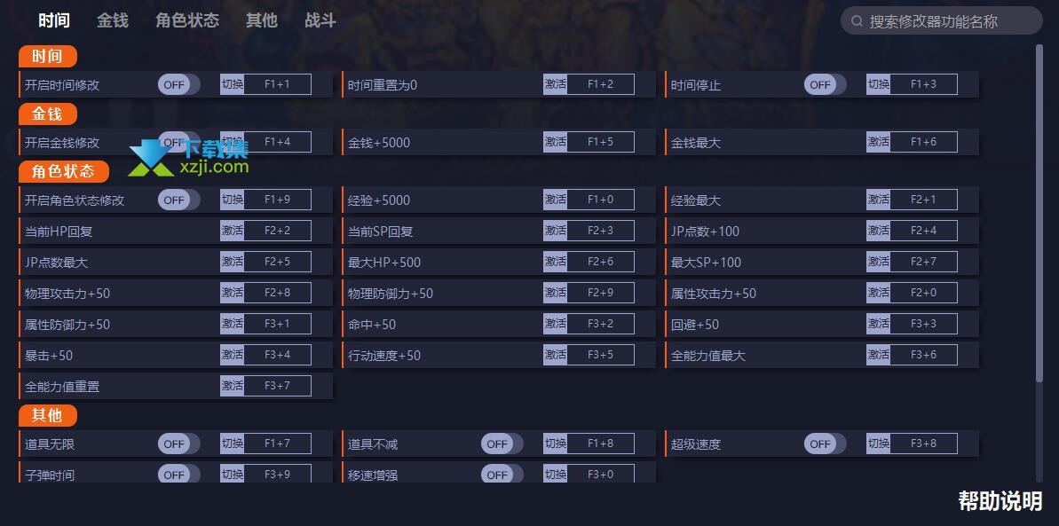Enable the 开启角色状态修改 toggle
This screenshot has width=1059, height=526.
click(x=179, y=200)
